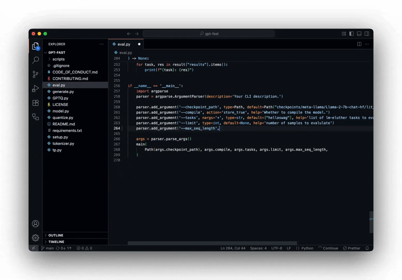Toggle the secondary side bar visibility

pyautogui.click(x=367, y=34)
